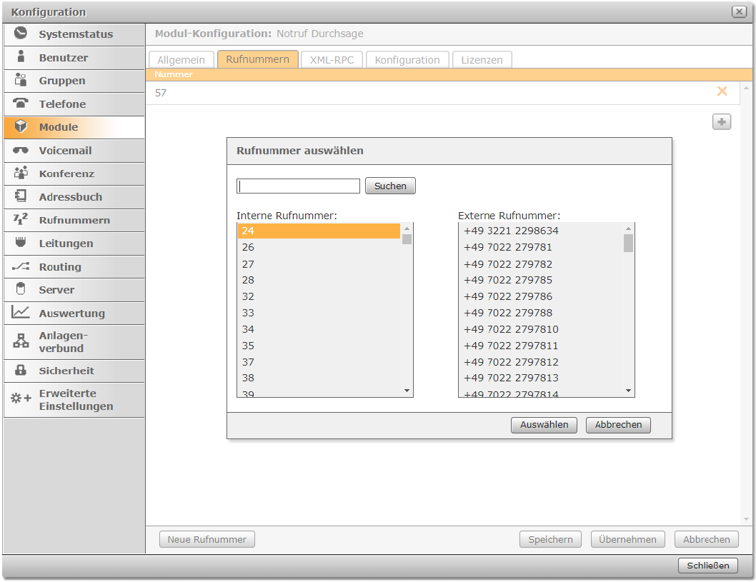Switch to the Lizenzen tab
The height and width of the screenshot is (582, 756).
(482, 60)
